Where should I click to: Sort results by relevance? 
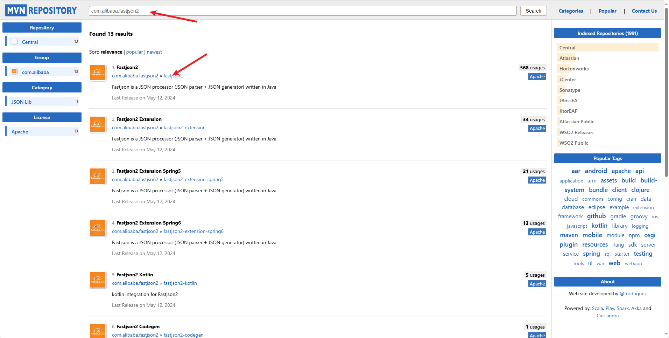[111, 52]
